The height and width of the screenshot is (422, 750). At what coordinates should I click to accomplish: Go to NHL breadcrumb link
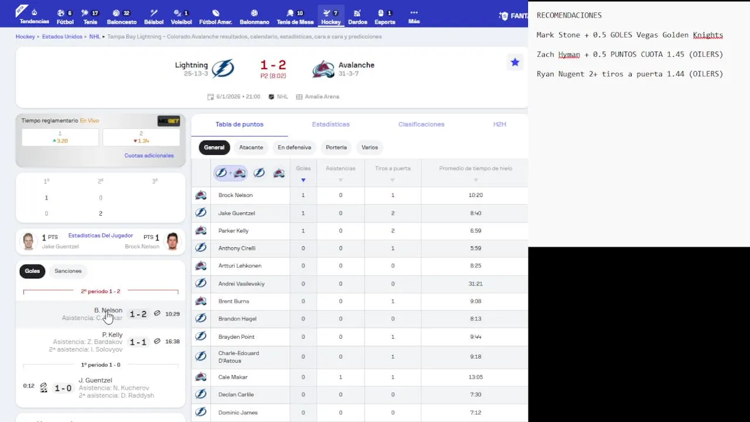point(95,36)
